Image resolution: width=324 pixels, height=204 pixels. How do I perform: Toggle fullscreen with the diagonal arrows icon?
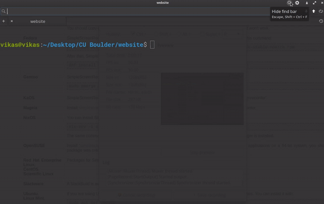pos(314,3)
